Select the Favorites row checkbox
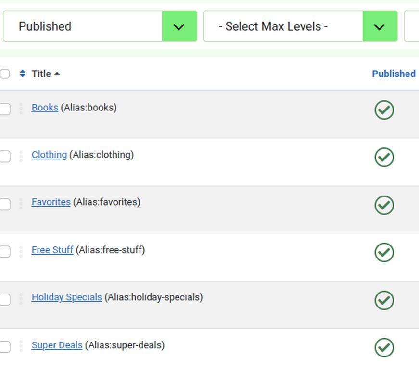Viewport: 419px width, 368px height. click(x=5, y=205)
